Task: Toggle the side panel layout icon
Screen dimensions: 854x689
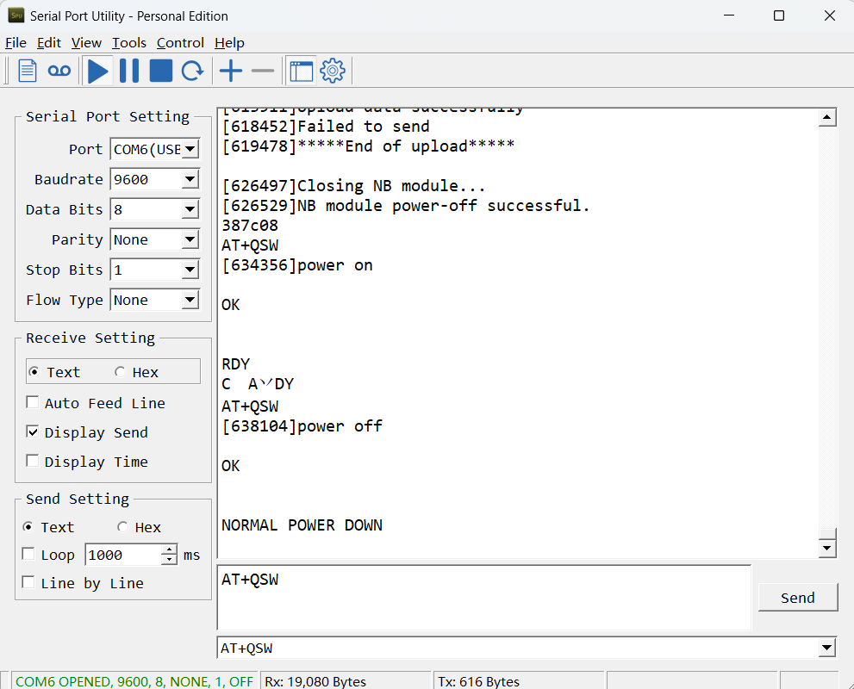Action: [x=302, y=71]
